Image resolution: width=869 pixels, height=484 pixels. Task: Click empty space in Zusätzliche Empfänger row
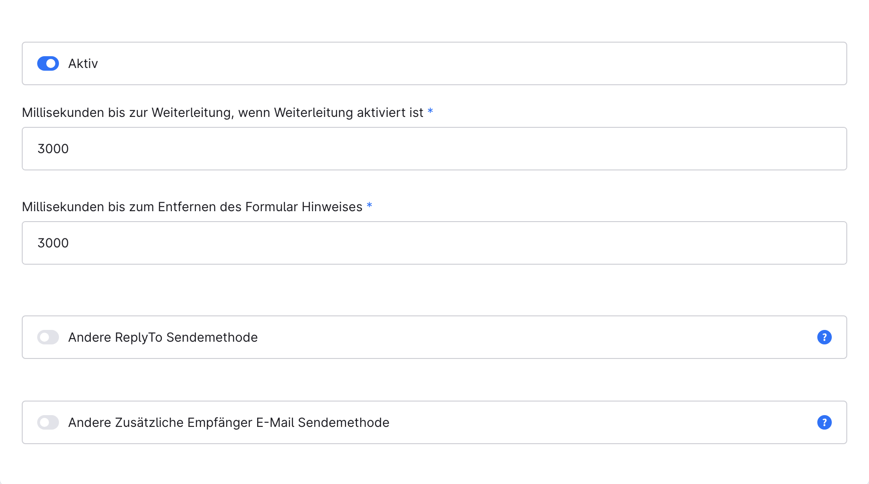(x=590, y=422)
